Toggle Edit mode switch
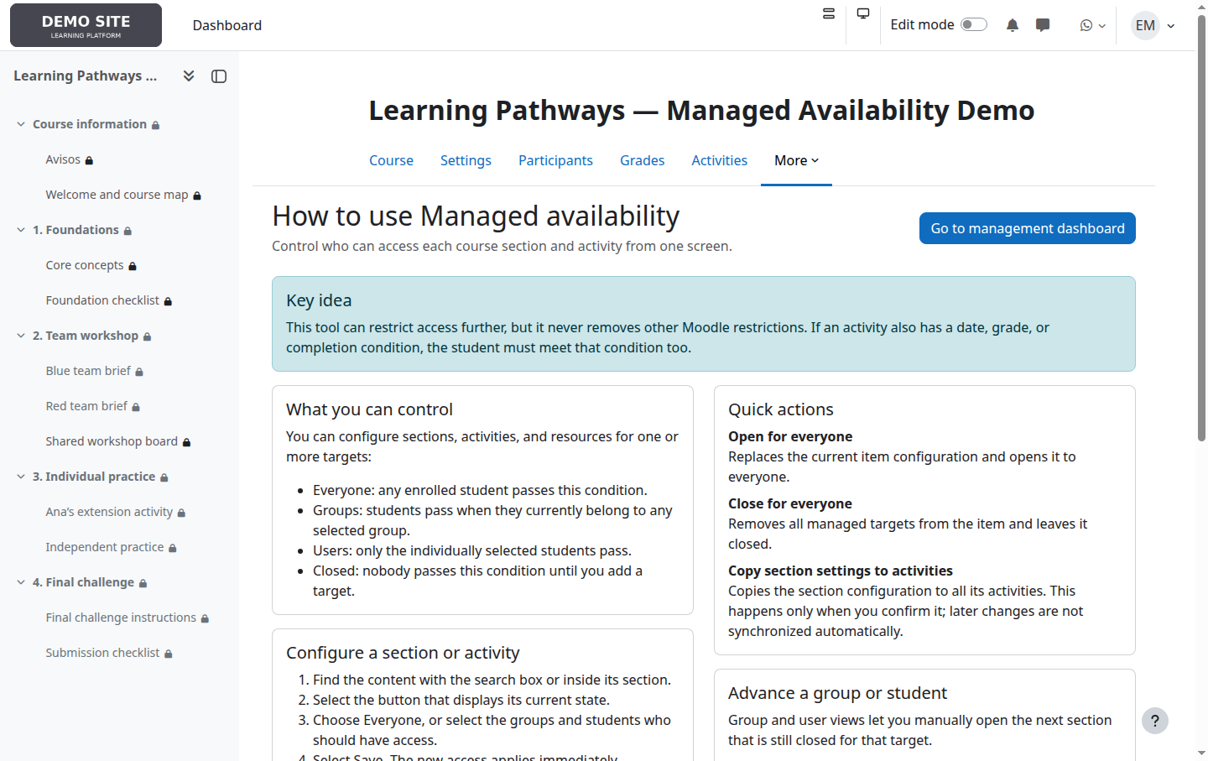Screen dimensions: 1208x761 pos(974,24)
